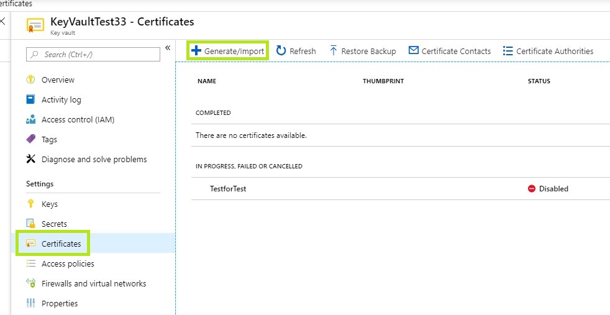
Task: Sort by THUMBPRINT column header
Action: click(383, 81)
